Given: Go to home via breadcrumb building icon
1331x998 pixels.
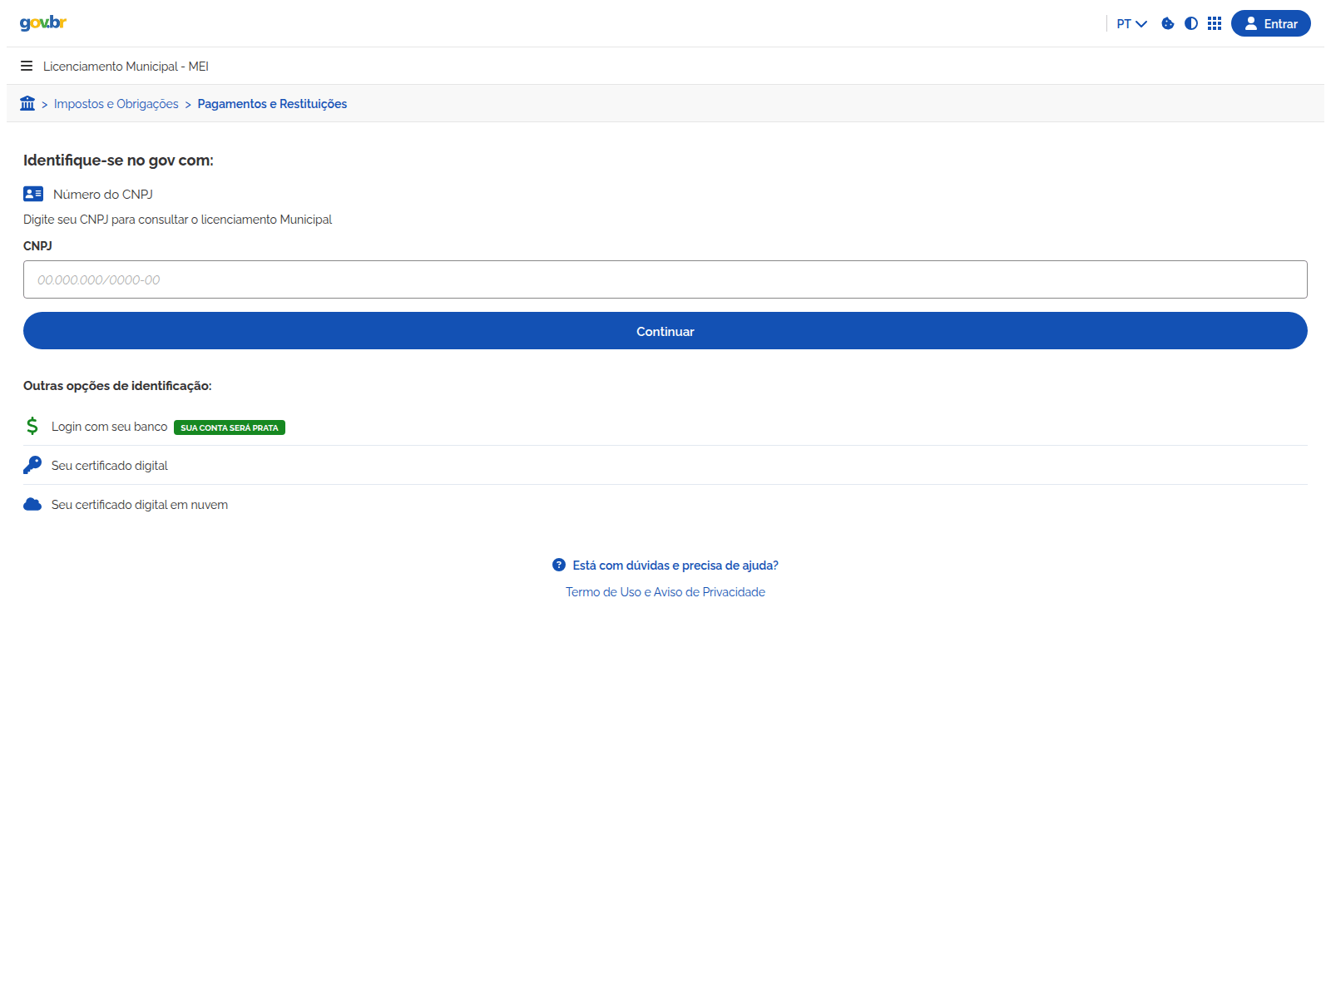Looking at the screenshot, I should coord(27,103).
